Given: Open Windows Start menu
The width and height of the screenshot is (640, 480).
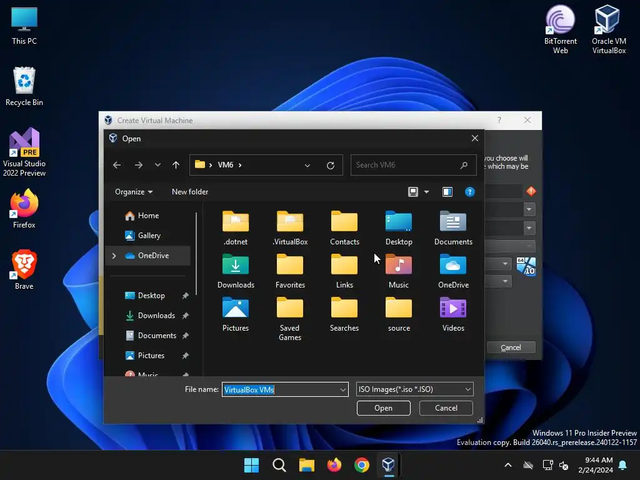Looking at the screenshot, I should click(251, 465).
